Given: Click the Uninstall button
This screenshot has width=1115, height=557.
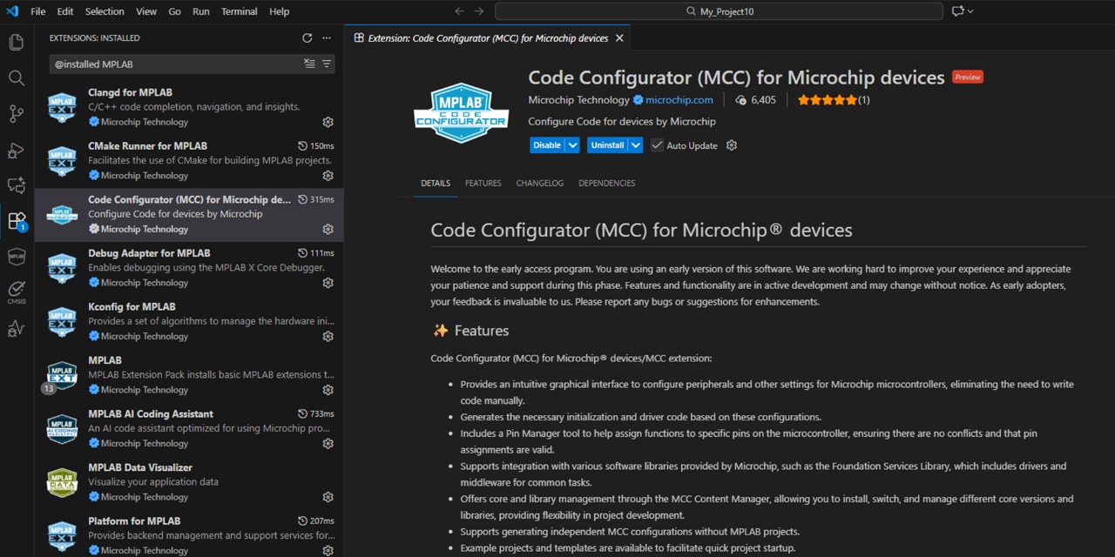Looking at the screenshot, I should [607, 145].
